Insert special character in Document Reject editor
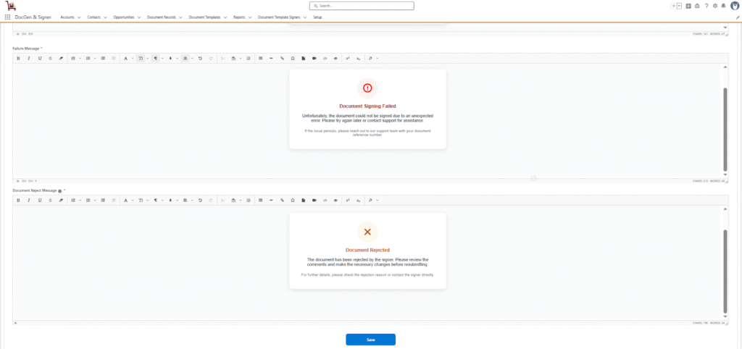Image resolution: width=742 pixels, height=349 pixels. 293,200
